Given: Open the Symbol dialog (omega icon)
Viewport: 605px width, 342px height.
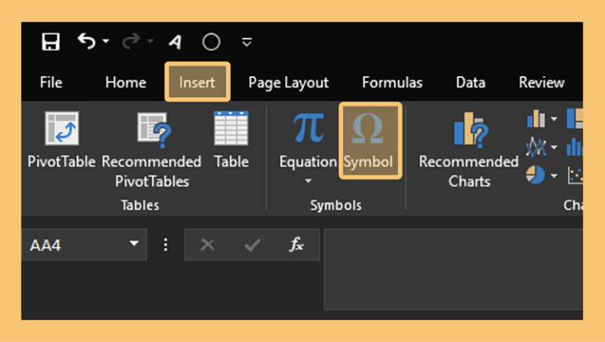Looking at the screenshot, I should pos(370,141).
